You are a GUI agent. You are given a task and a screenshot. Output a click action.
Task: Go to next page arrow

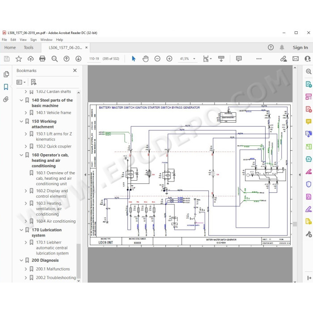(78, 59)
